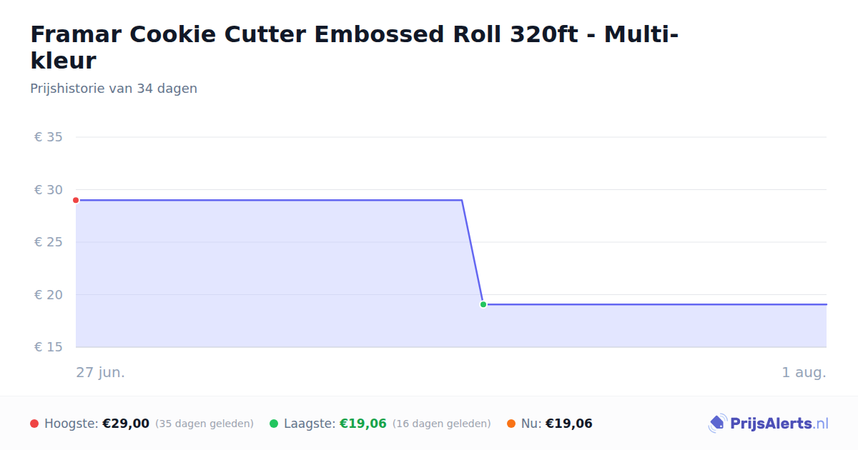Click the € 15 y-axis label

[x=49, y=347]
